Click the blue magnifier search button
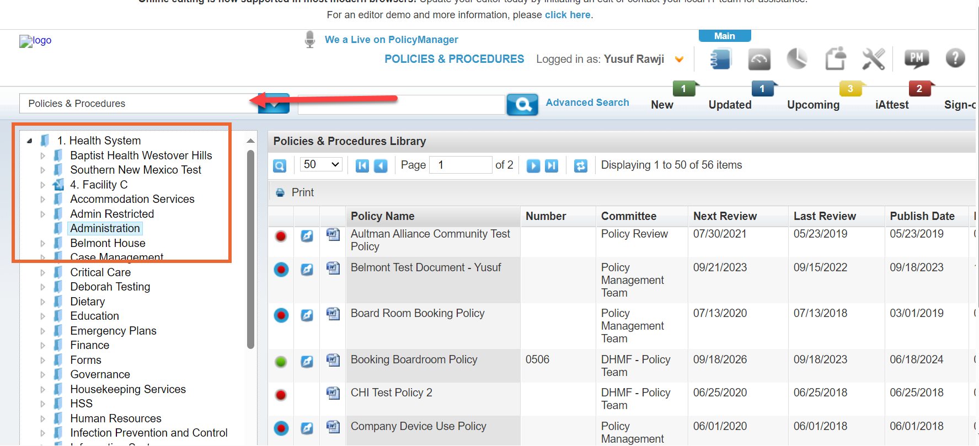 click(522, 104)
